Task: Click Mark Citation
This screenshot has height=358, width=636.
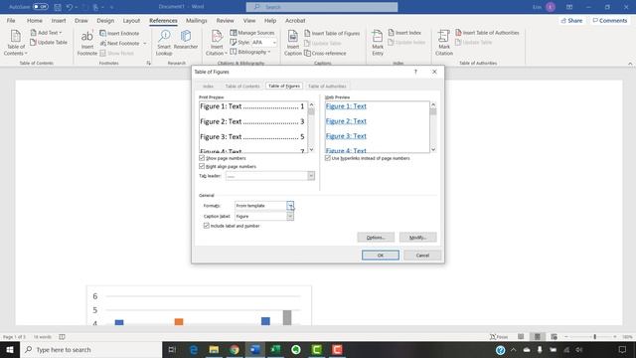Action: pos(444,43)
